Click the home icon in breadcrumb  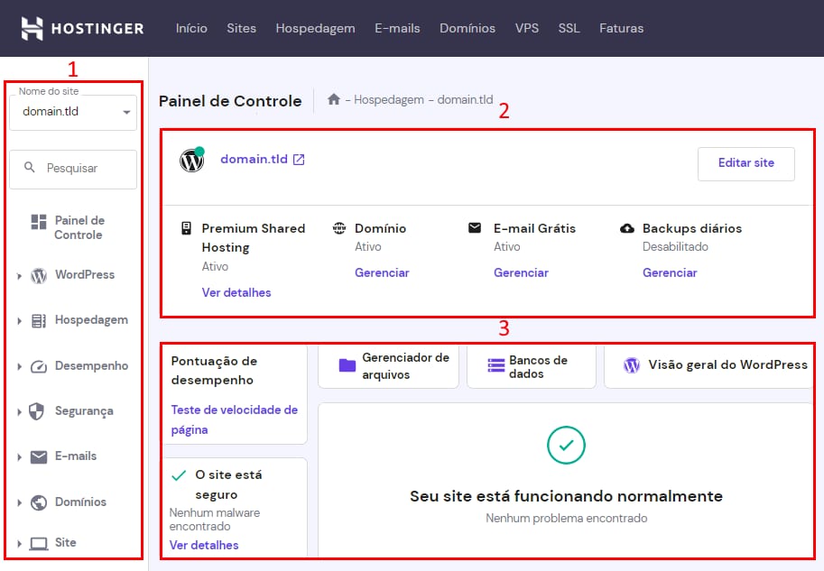[334, 99]
